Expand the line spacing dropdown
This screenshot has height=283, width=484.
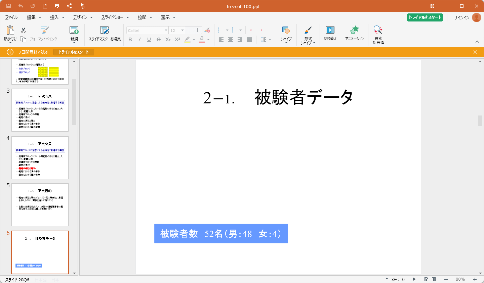[x=270, y=40]
